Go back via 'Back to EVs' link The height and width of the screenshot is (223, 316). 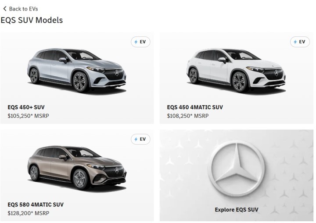click(21, 9)
